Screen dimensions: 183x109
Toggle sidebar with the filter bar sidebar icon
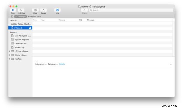point(12,16)
